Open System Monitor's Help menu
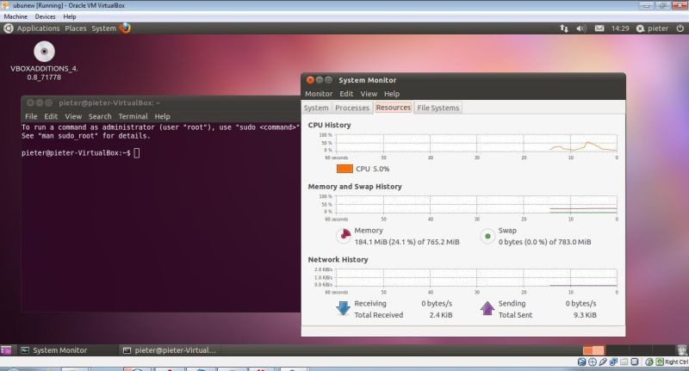689x371 pixels. (x=392, y=94)
